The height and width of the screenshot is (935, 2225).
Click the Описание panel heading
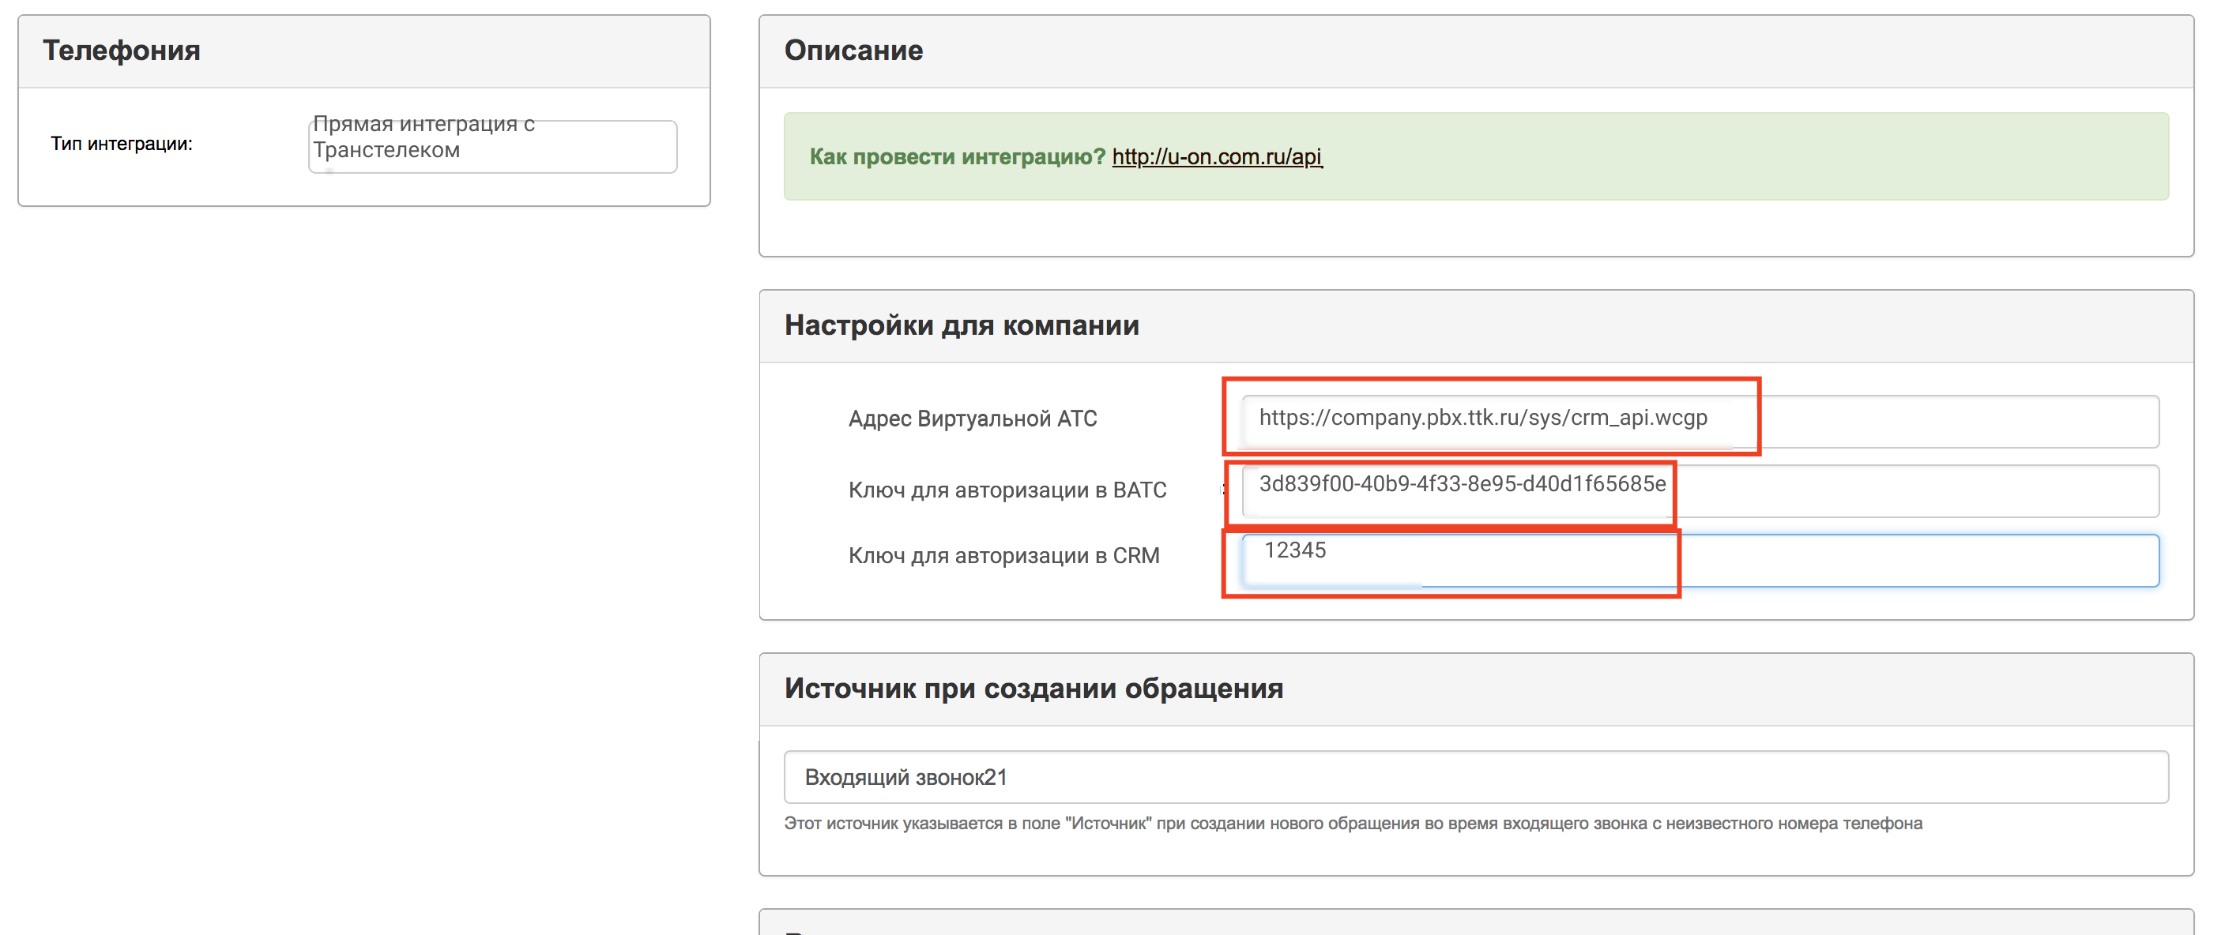click(853, 50)
